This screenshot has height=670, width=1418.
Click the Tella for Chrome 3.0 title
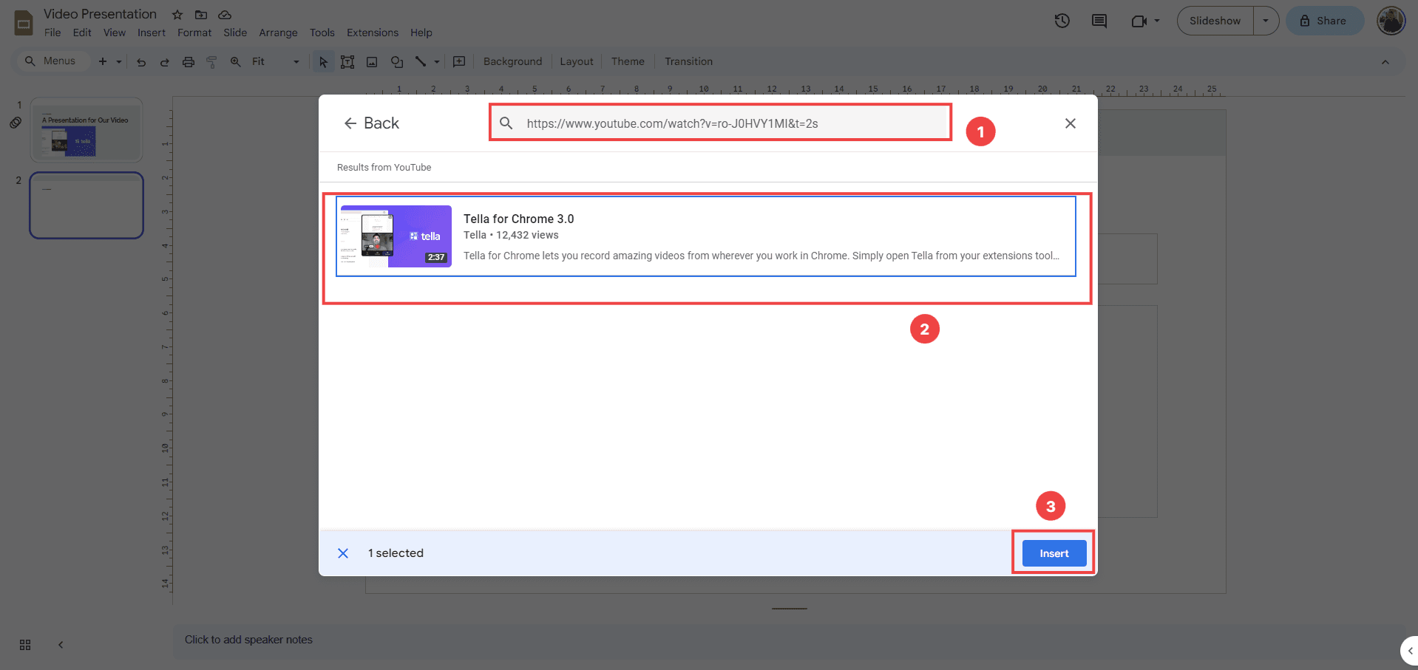tap(519, 219)
